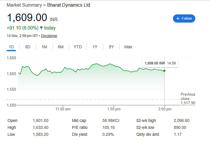Click the large 1,609.00 price heading
This screenshot has height=143, width=210.
point(27,18)
